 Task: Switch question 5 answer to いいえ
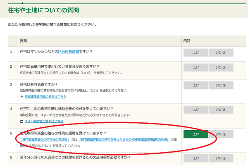[221, 134]
